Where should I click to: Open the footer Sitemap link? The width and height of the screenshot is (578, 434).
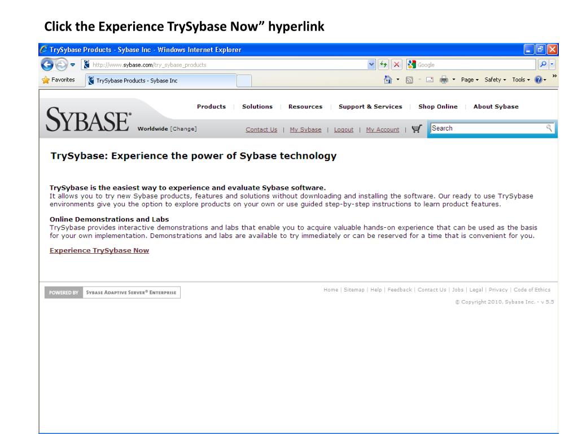pyautogui.click(x=354, y=290)
